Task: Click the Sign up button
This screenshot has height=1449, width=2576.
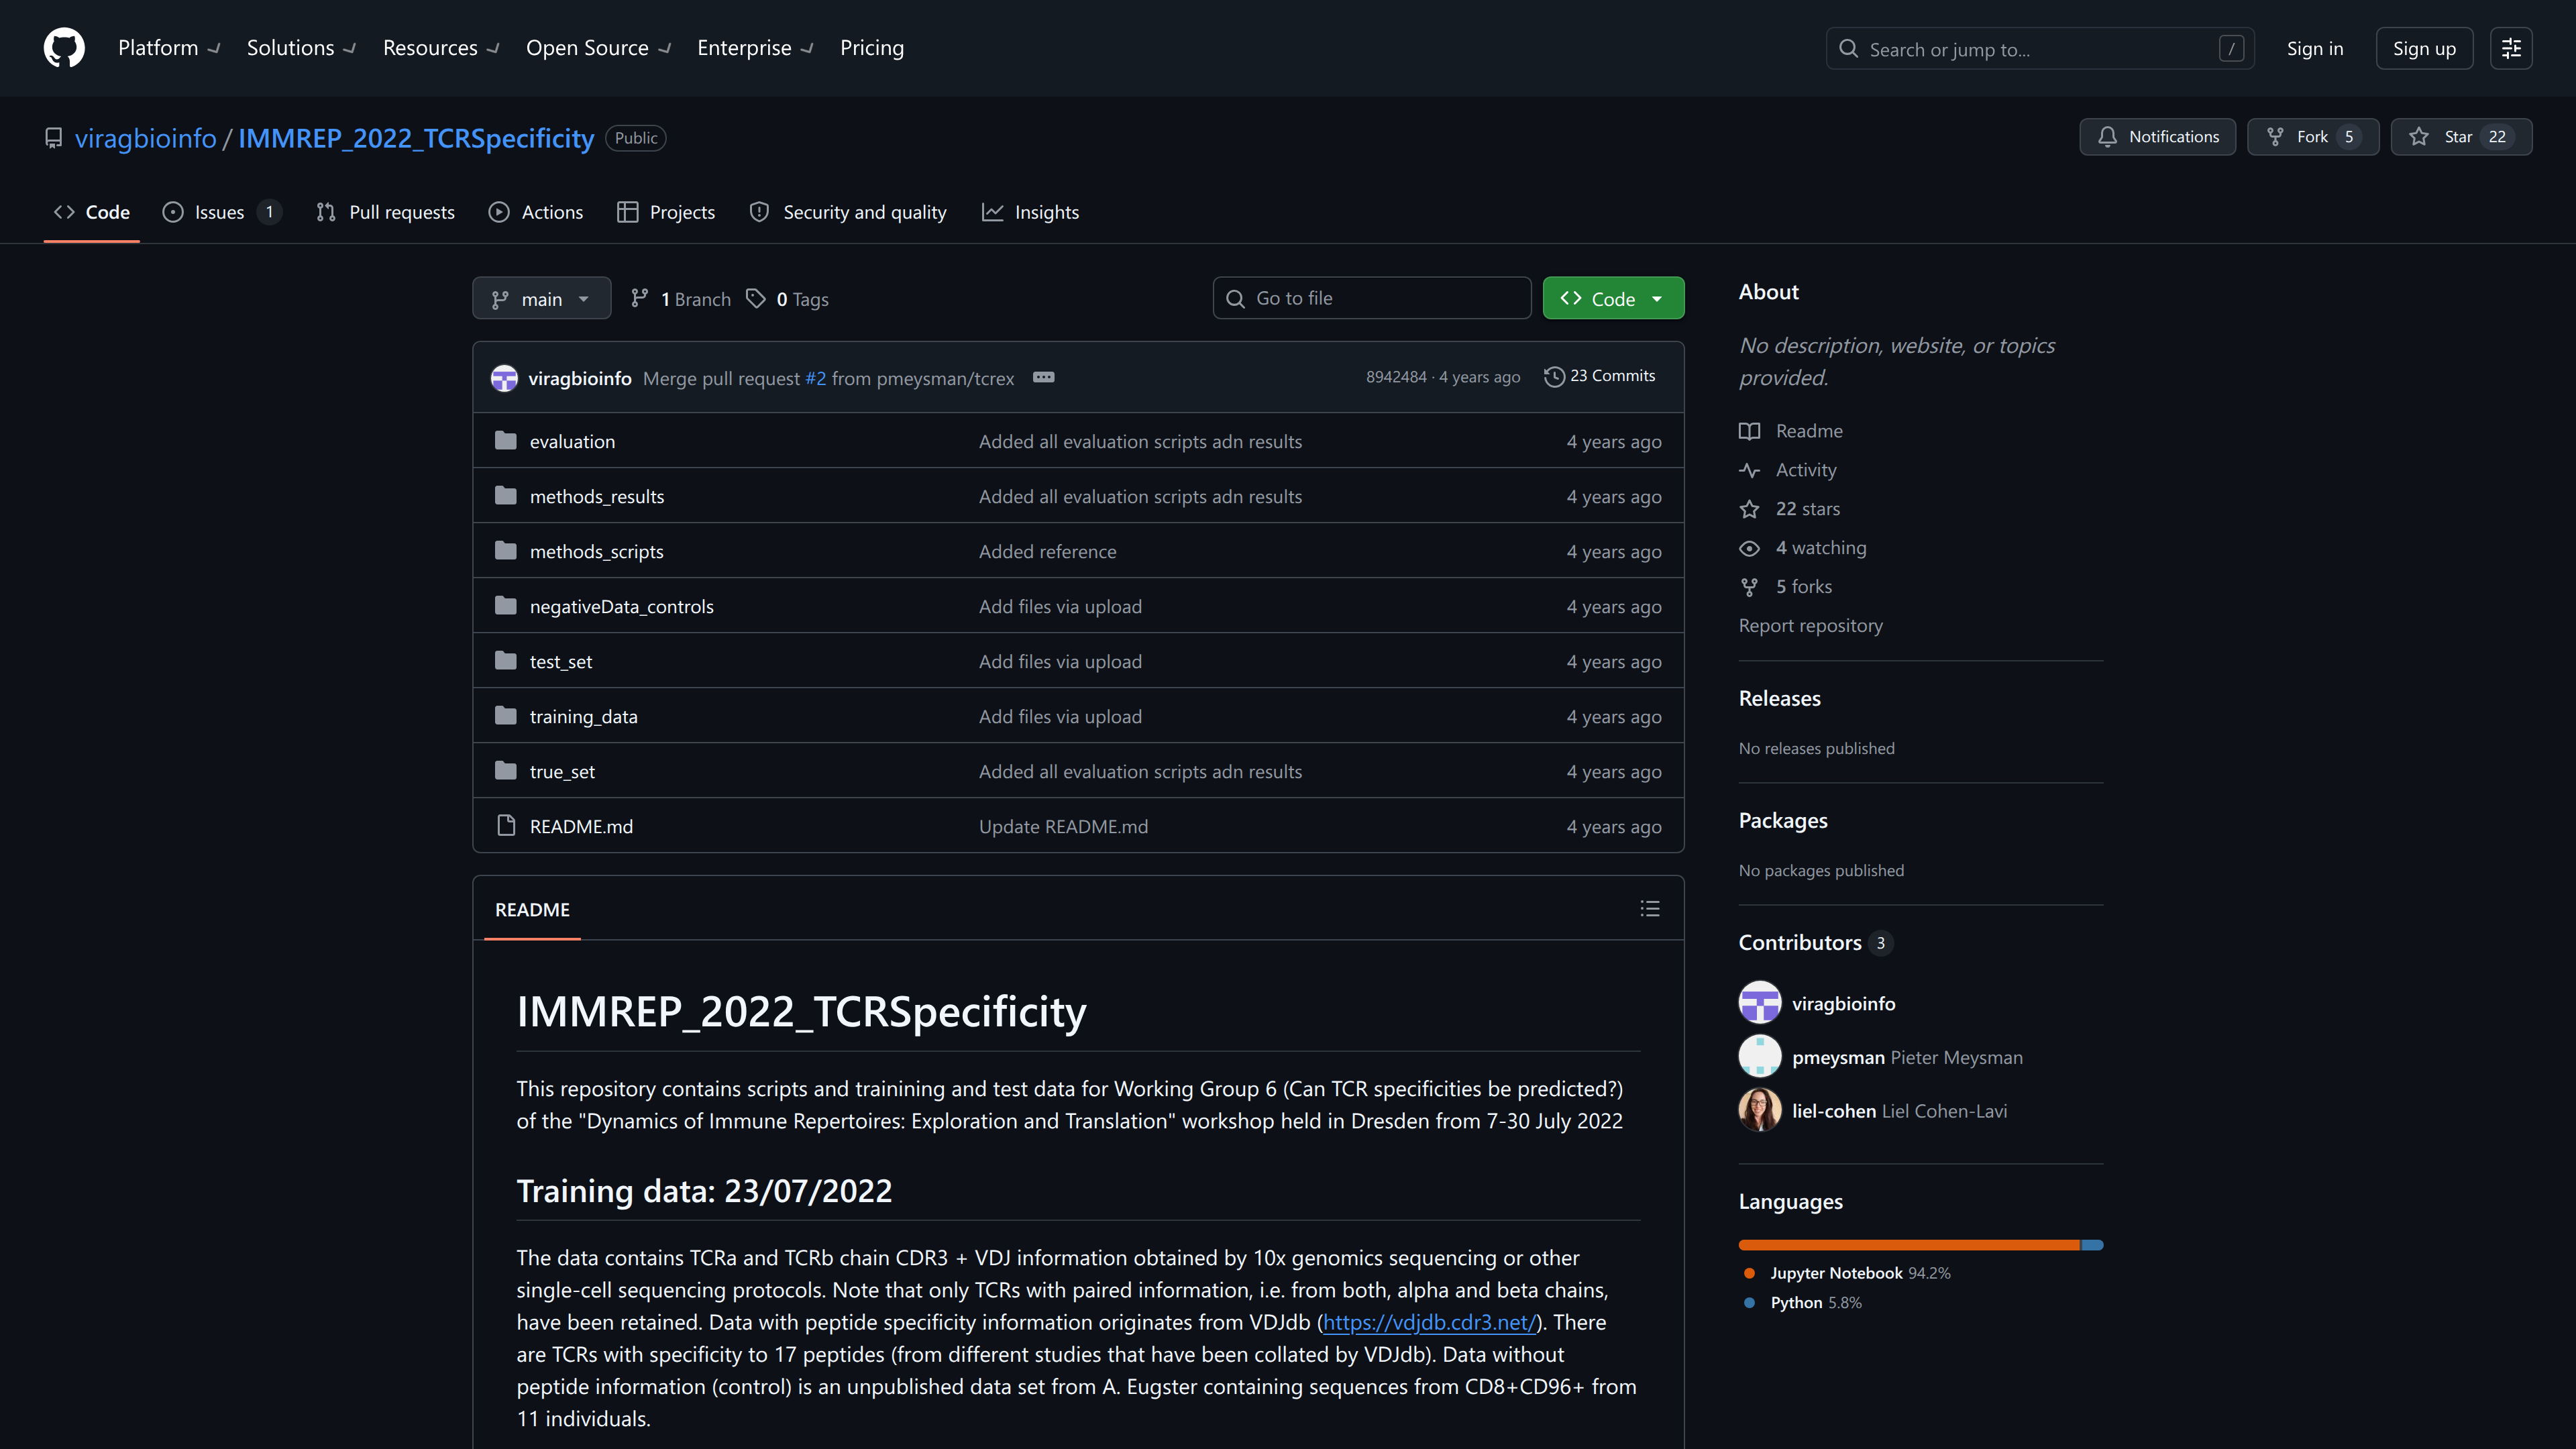Action: [x=2424, y=48]
